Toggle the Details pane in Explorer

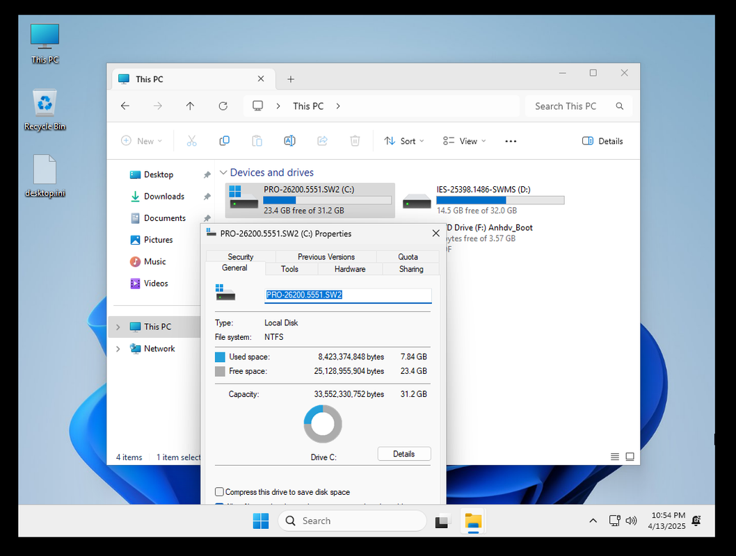[602, 141]
